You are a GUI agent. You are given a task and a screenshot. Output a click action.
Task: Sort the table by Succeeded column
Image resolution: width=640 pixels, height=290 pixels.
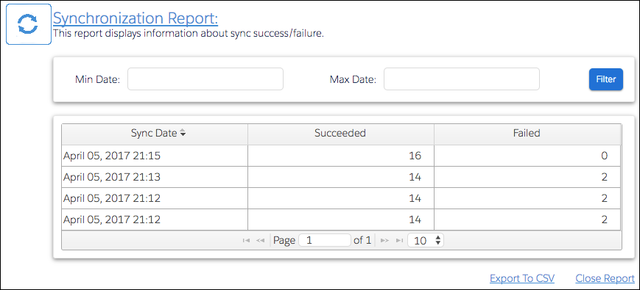[340, 133]
